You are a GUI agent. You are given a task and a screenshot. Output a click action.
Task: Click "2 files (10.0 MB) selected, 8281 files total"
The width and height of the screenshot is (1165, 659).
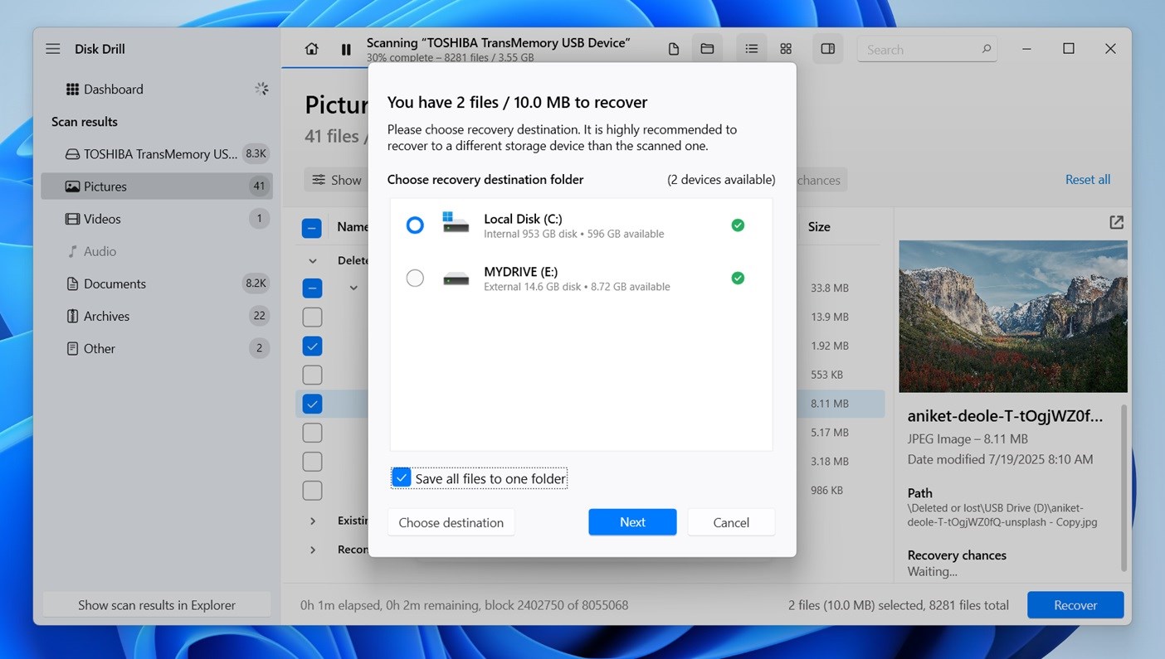pyautogui.click(x=899, y=605)
